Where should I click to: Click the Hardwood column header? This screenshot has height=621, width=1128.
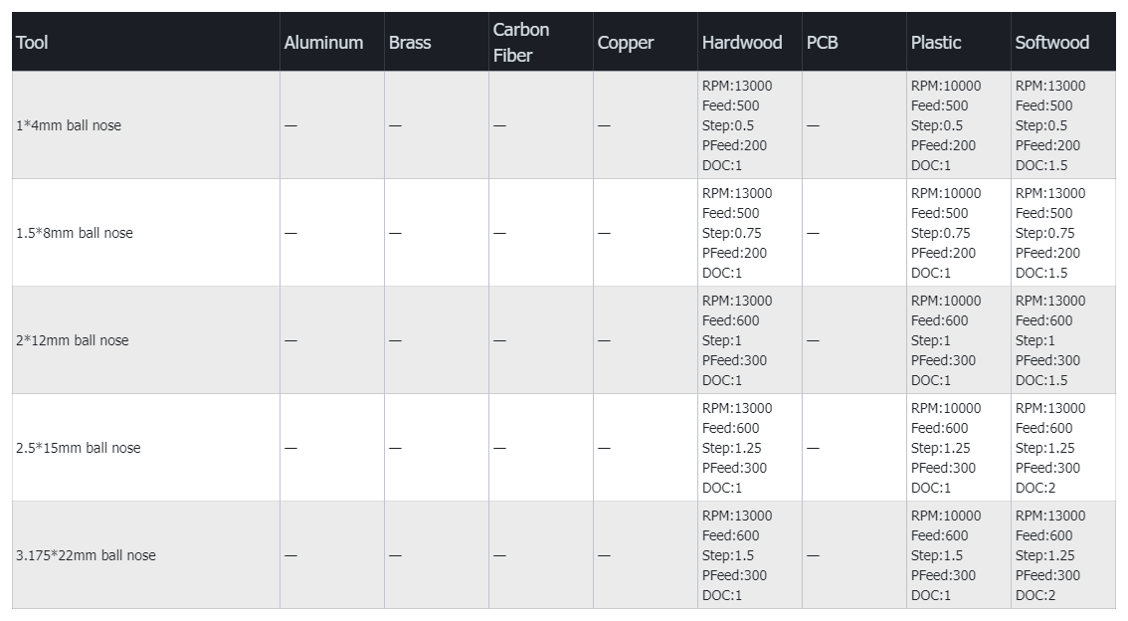pos(742,43)
